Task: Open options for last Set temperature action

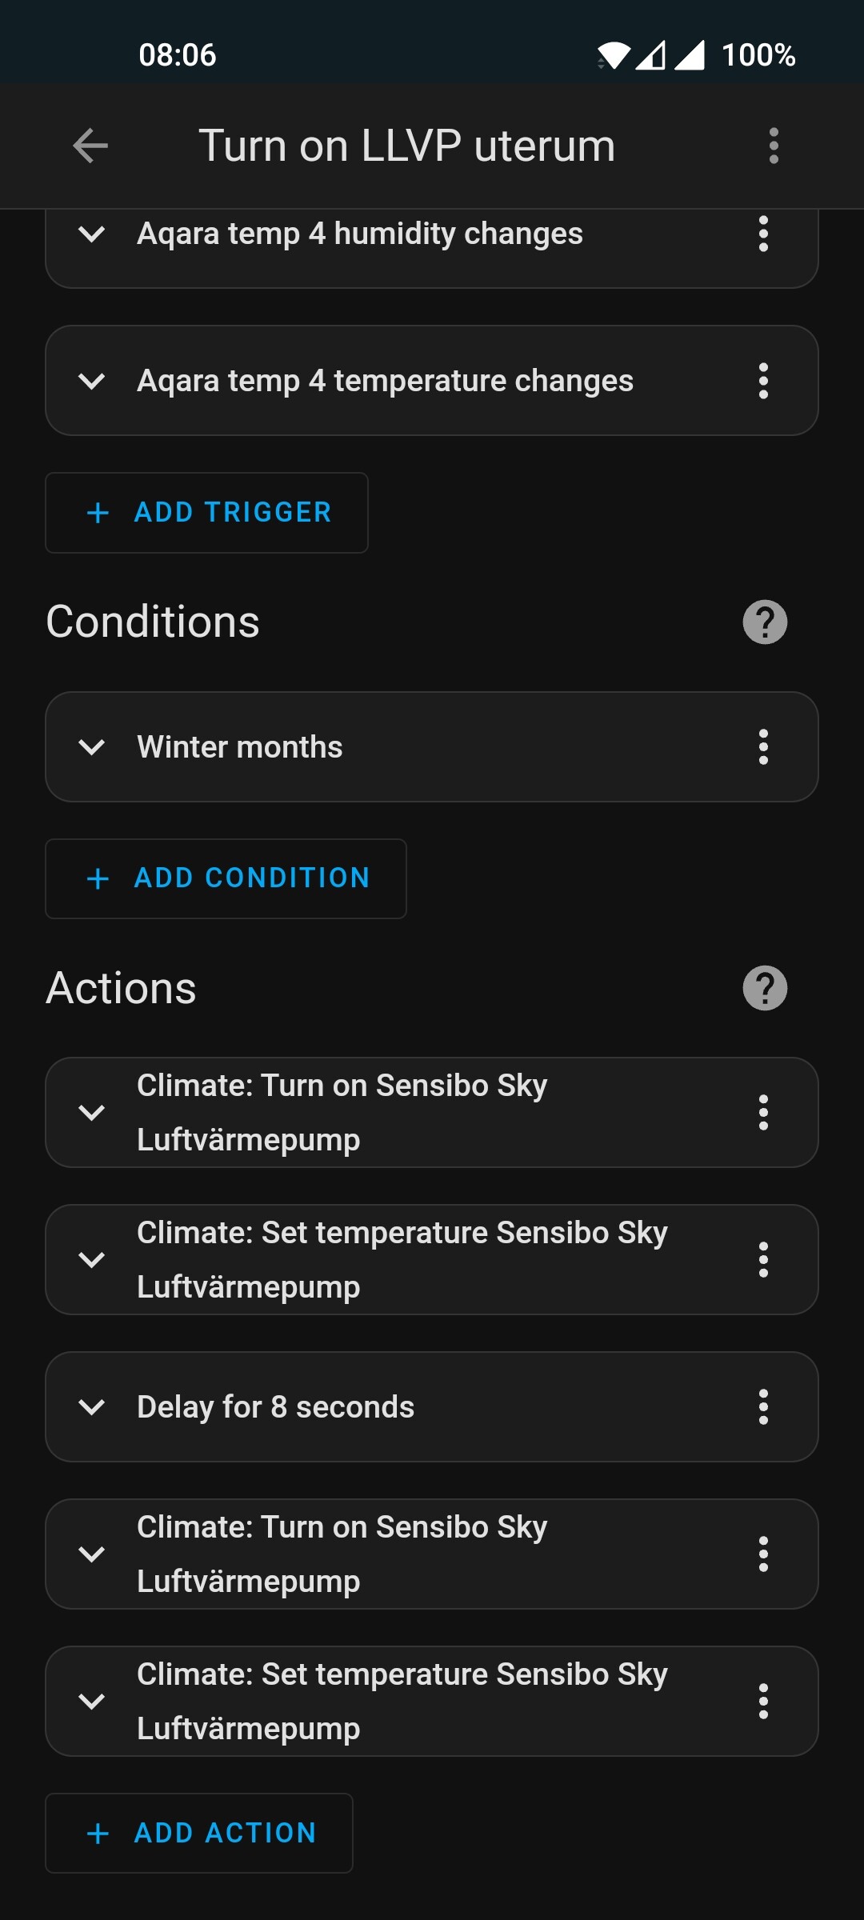Action: click(x=763, y=1702)
